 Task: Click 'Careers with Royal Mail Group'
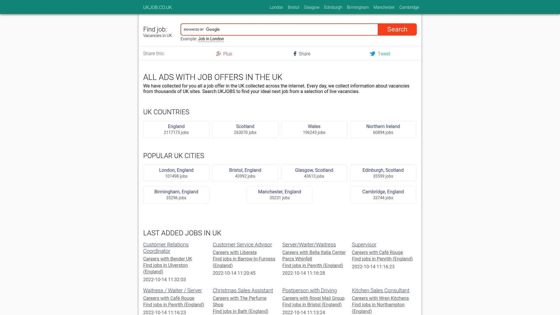click(x=313, y=298)
